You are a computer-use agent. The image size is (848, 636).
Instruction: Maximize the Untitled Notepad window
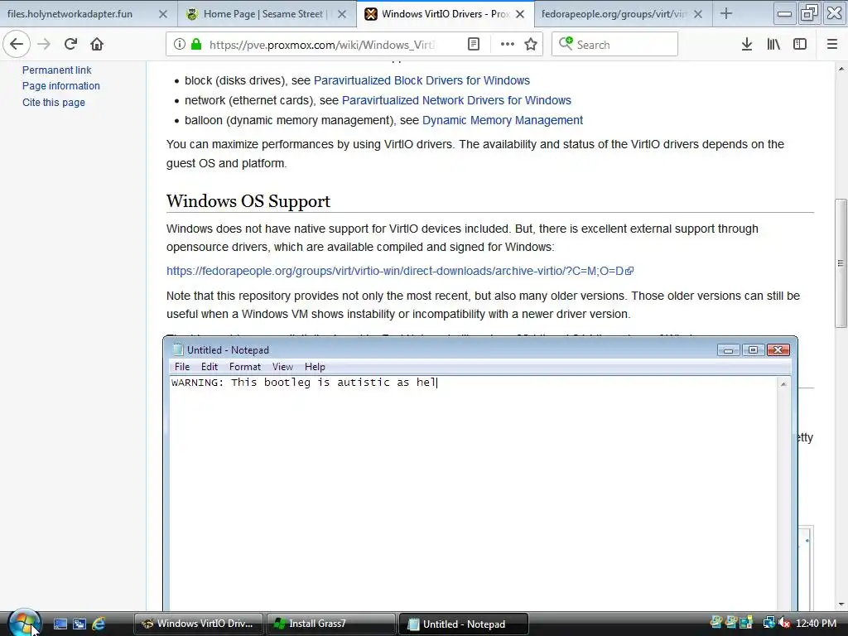tap(753, 350)
